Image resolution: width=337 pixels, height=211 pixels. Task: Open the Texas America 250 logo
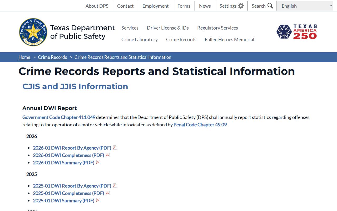297,32
